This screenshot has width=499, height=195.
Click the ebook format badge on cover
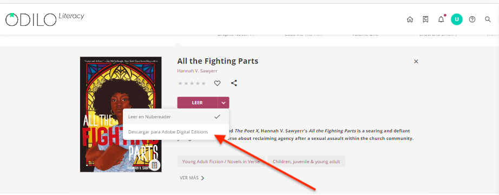(x=155, y=165)
